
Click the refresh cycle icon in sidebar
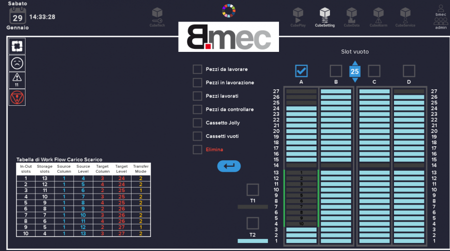17,46
